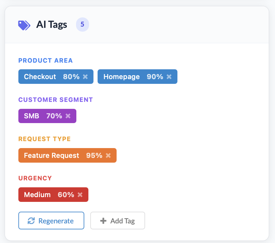Screen dimensions: 275x243
Task: Remove the Medium urgency tag x icon
Action: pyautogui.click(x=80, y=195)
